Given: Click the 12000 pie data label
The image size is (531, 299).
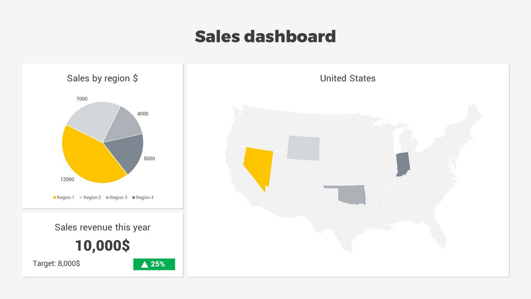Looking at the screenshot, I should coord(67,179).
